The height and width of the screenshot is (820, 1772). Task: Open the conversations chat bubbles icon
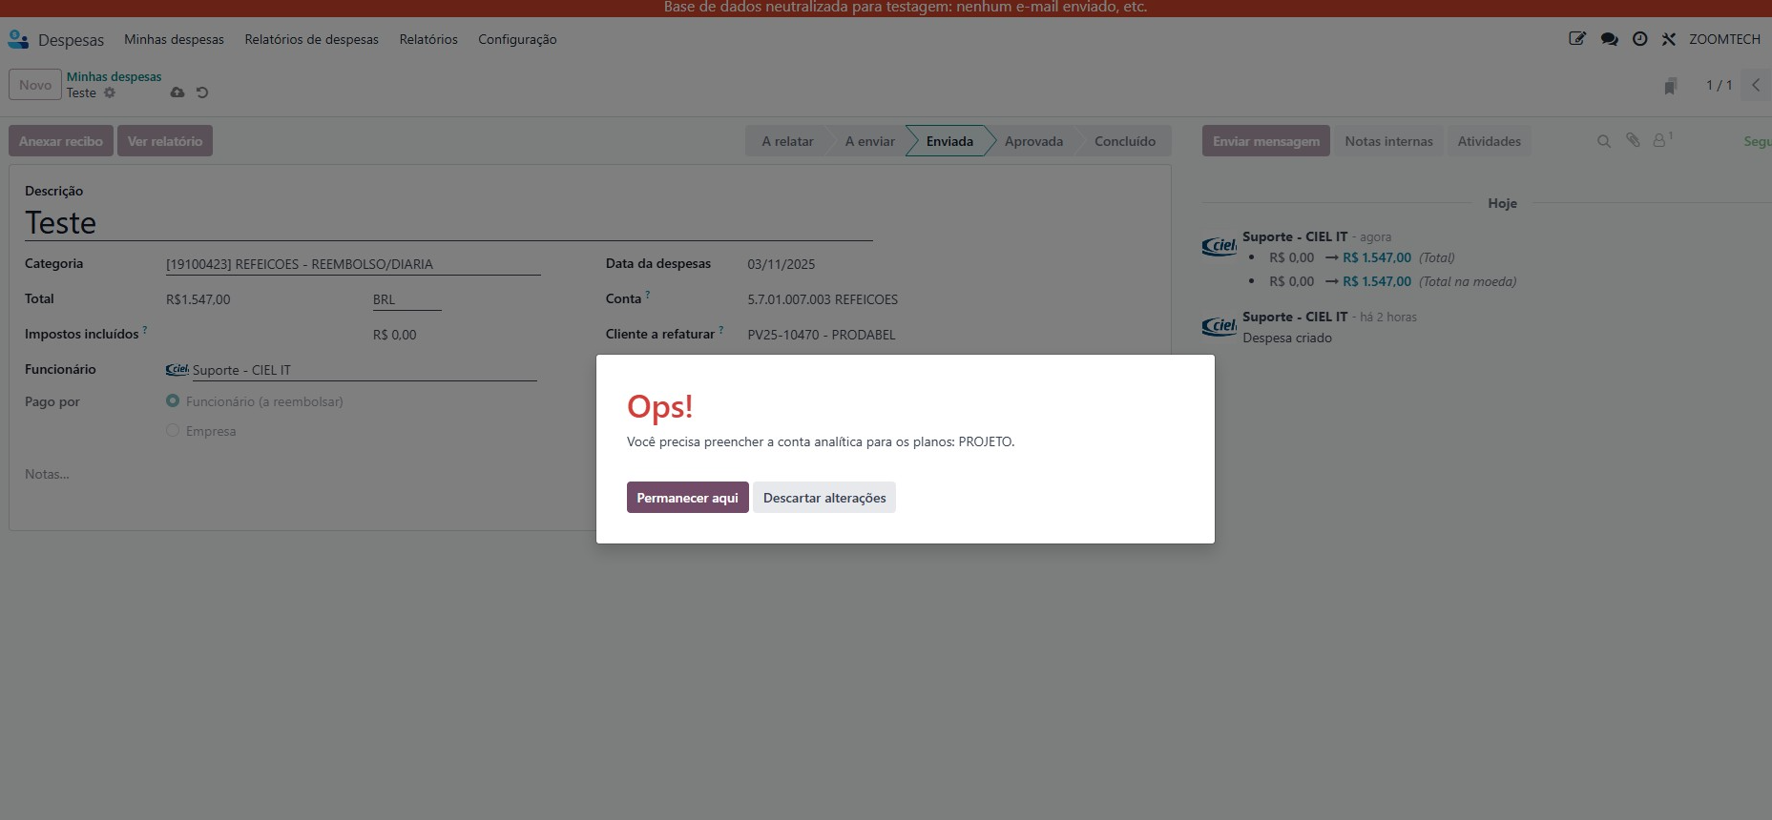(x=1609, y=39)
